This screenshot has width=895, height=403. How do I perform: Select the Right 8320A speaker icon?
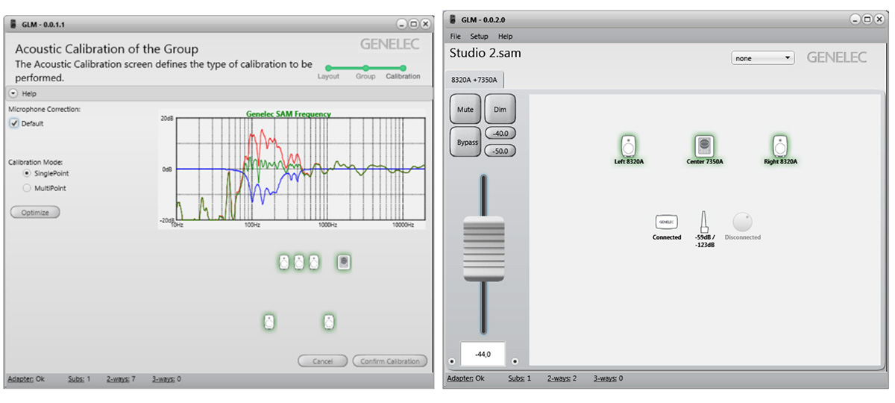(780, 146)
